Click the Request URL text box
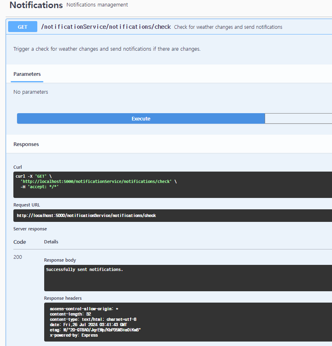This screenshot has width=332, height=346. (x=173, y=215)
